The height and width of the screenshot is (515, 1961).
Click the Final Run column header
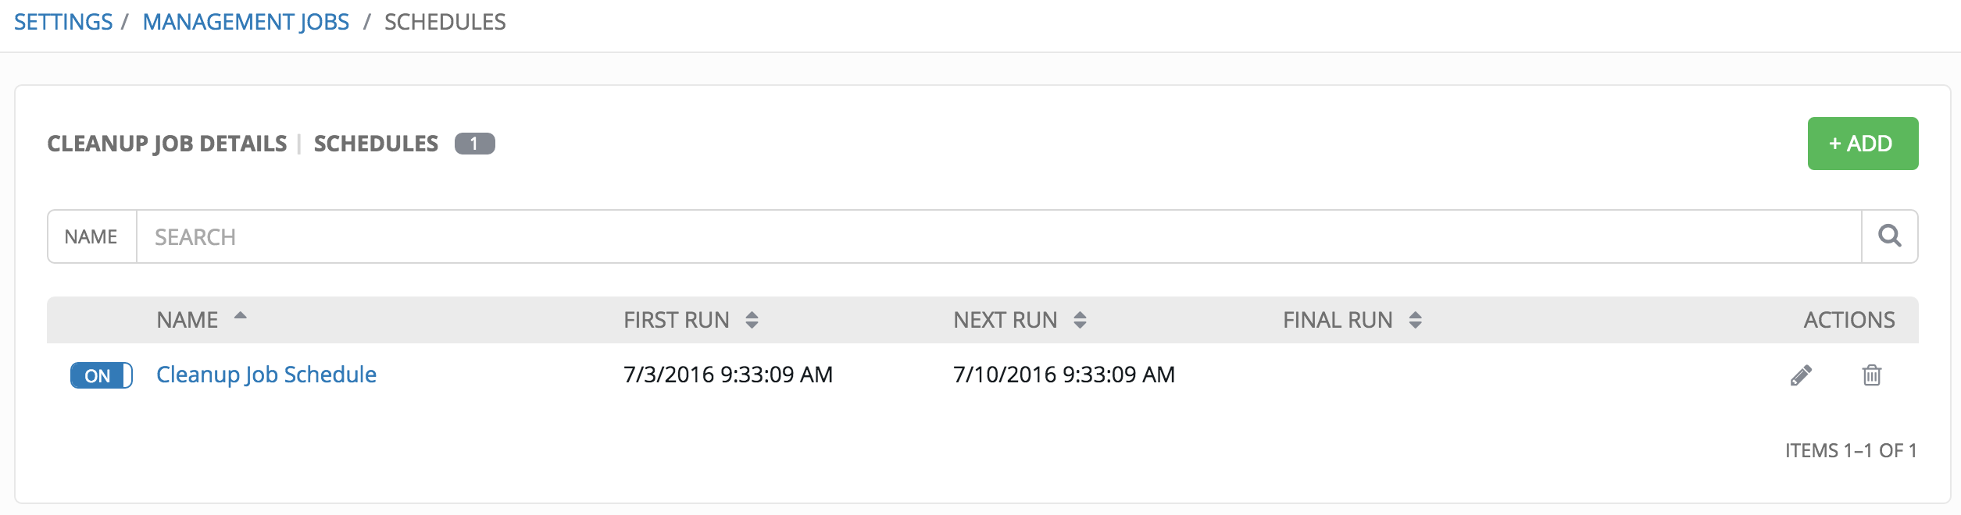point(1338,320)
